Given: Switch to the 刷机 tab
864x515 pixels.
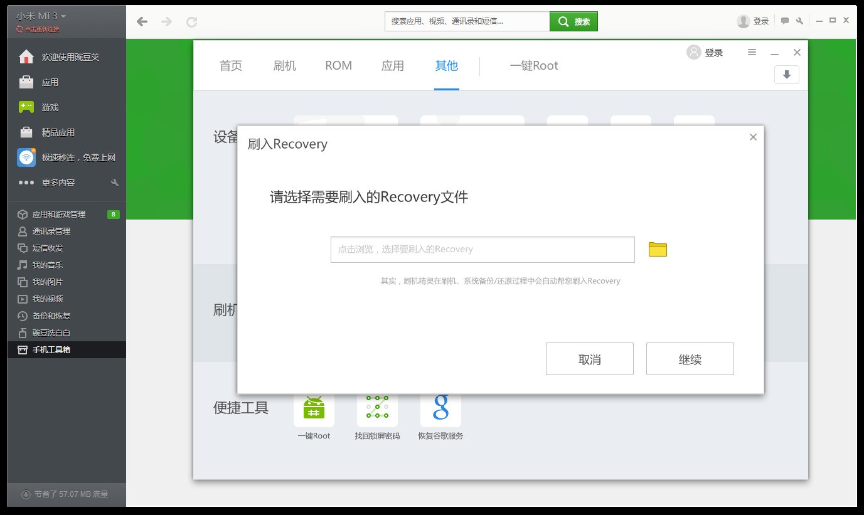Looking at the screenshot, I should click(x=285, y=66).
